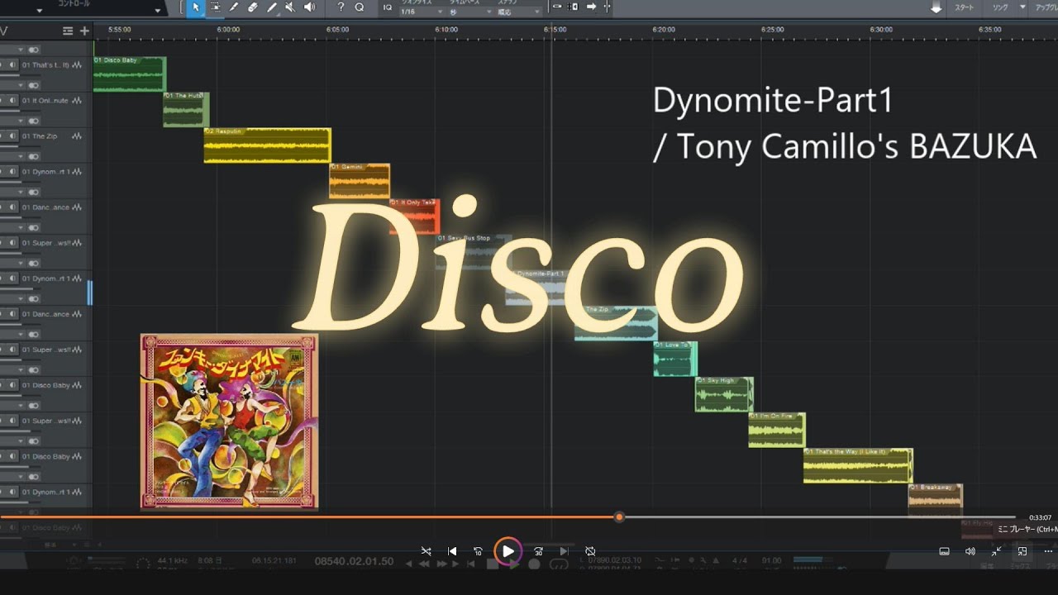Click waveform icon of That's t.. track
The image size is (1058, 595).
tap(77, 65)
